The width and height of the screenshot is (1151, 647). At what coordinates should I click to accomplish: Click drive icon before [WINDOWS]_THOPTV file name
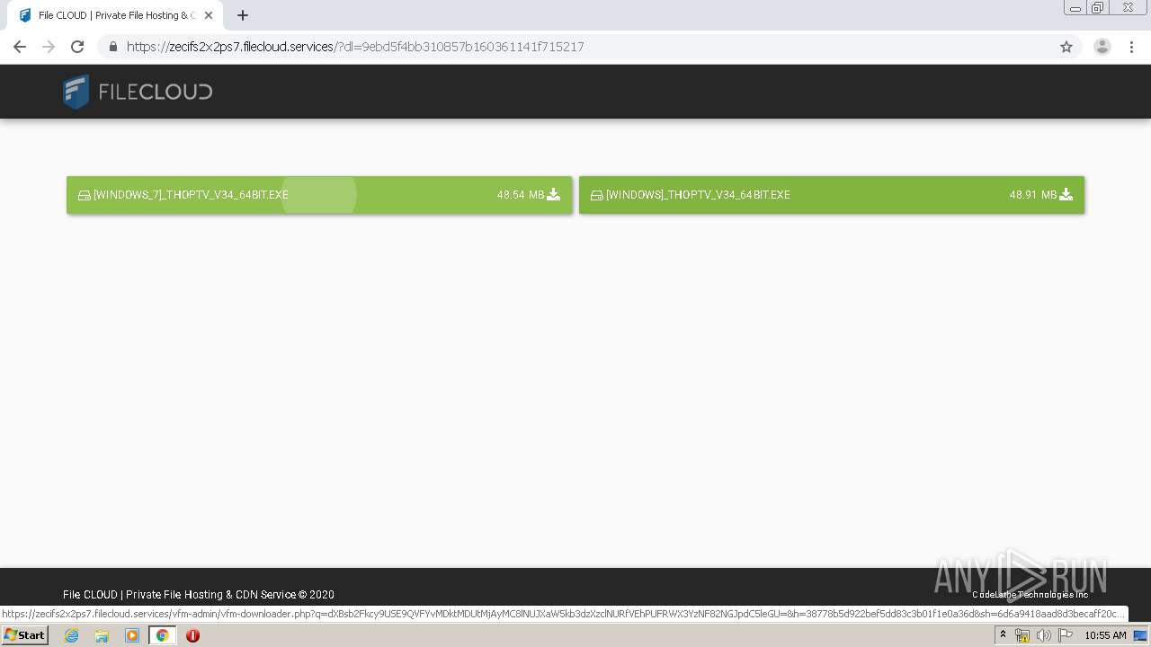point(597,195)
